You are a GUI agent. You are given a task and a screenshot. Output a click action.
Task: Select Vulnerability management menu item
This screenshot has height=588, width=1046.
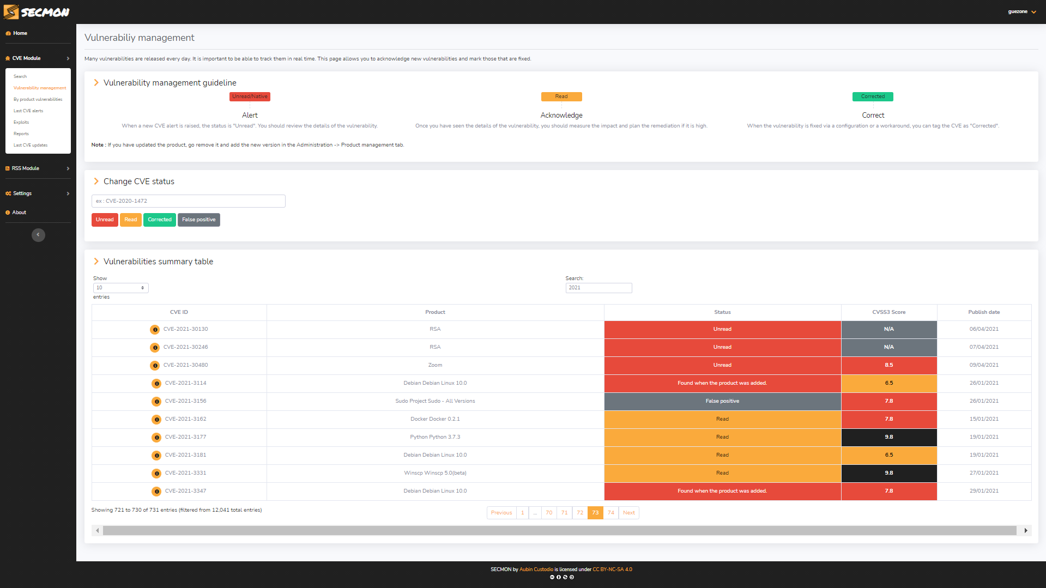pyautogui.click(x=40, y=88)
